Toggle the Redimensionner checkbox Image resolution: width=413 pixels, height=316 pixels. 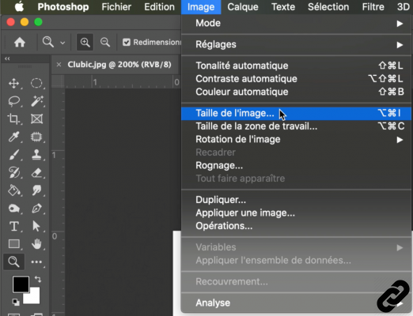point(127,42)
